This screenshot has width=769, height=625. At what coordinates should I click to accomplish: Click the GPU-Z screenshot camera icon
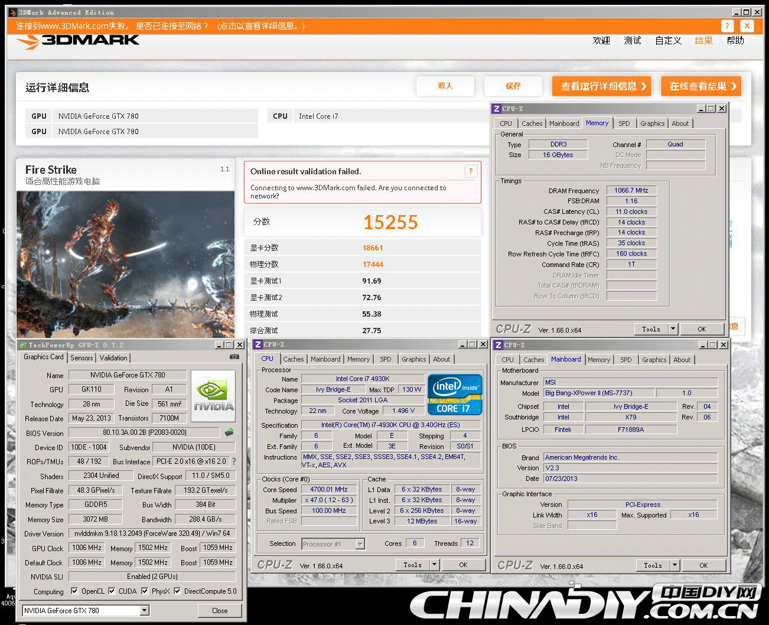tap(234, 357)
